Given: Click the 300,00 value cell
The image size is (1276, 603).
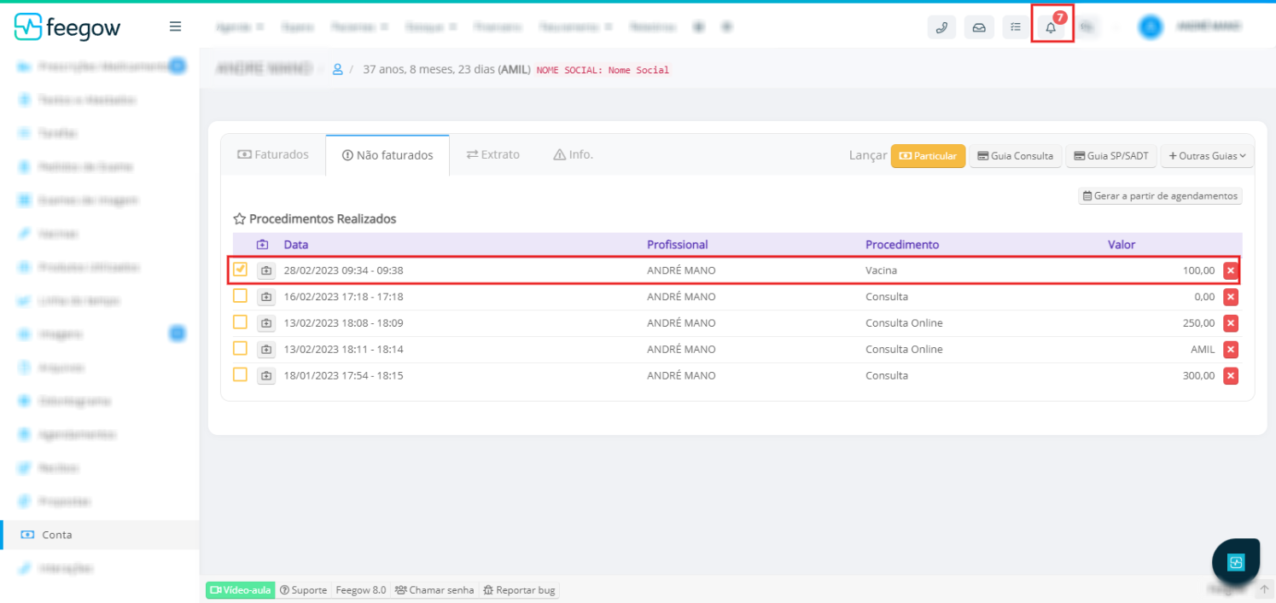Looking at the screenshot, I should point(1198,375).
